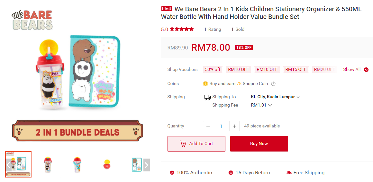Viewport: 373px width, 182px height.
Task: Select the 50% off shop voucher
Action: pos(213,69)
